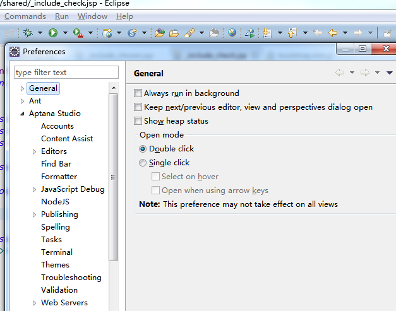Click Run External Tools toolbox icon
396x311 pixels.
pos(78,33)
